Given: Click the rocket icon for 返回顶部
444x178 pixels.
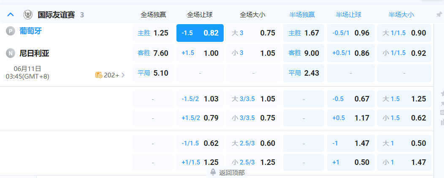Looking at the screenshot, I should (x=213, y=172).
